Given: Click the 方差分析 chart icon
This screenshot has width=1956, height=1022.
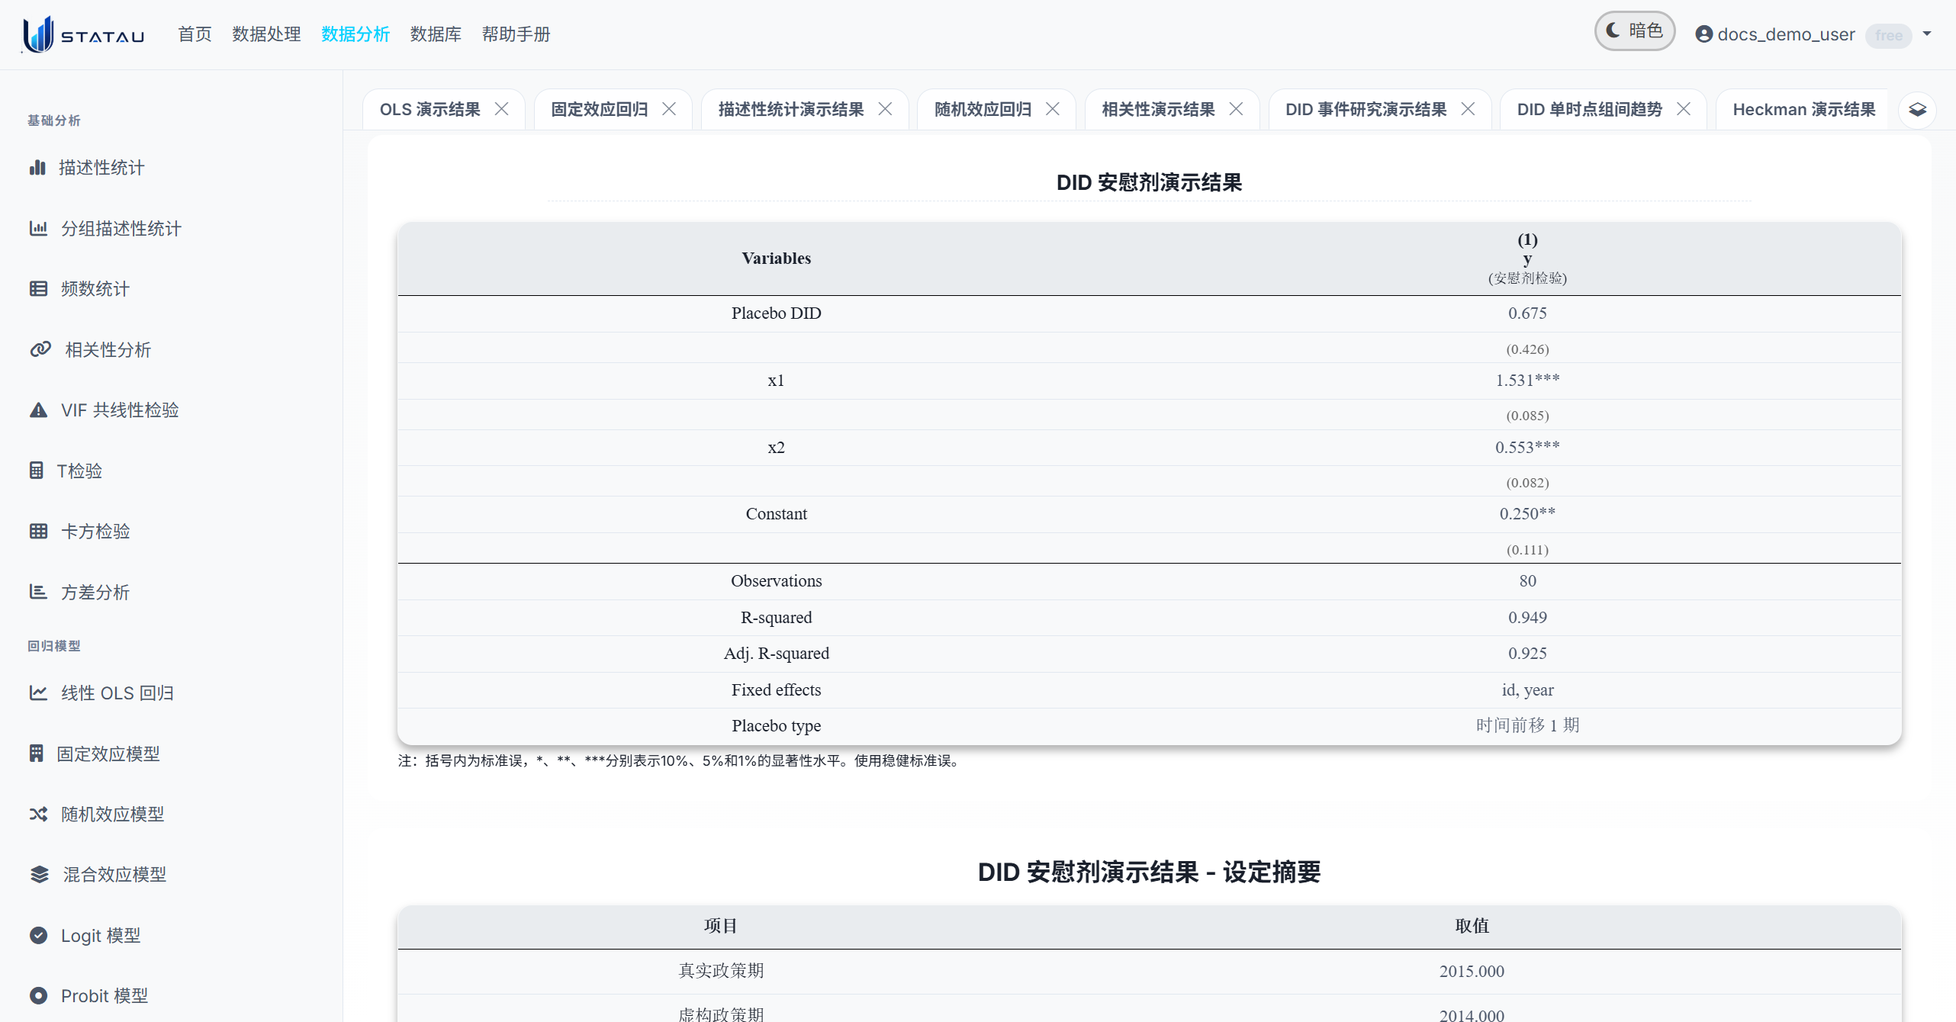Looking at the screenshot, I should [x=38, y=592].
